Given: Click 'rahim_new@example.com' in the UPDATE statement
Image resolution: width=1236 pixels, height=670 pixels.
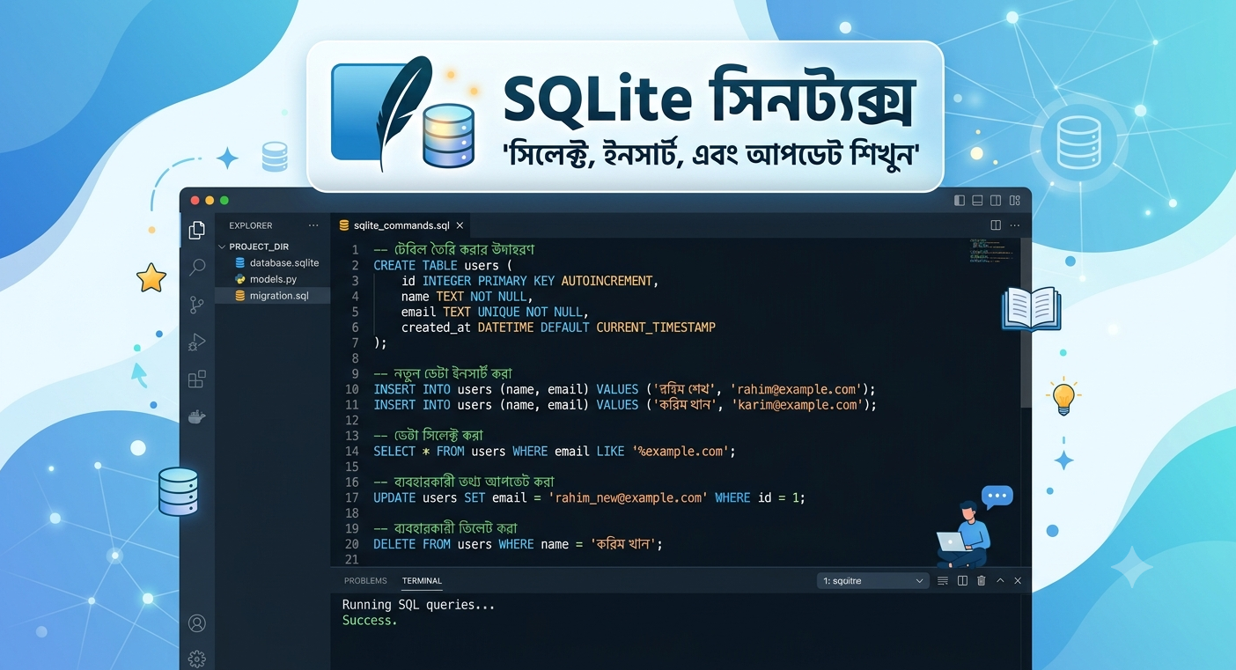Looking at the screenshot, I should point(627,497).
